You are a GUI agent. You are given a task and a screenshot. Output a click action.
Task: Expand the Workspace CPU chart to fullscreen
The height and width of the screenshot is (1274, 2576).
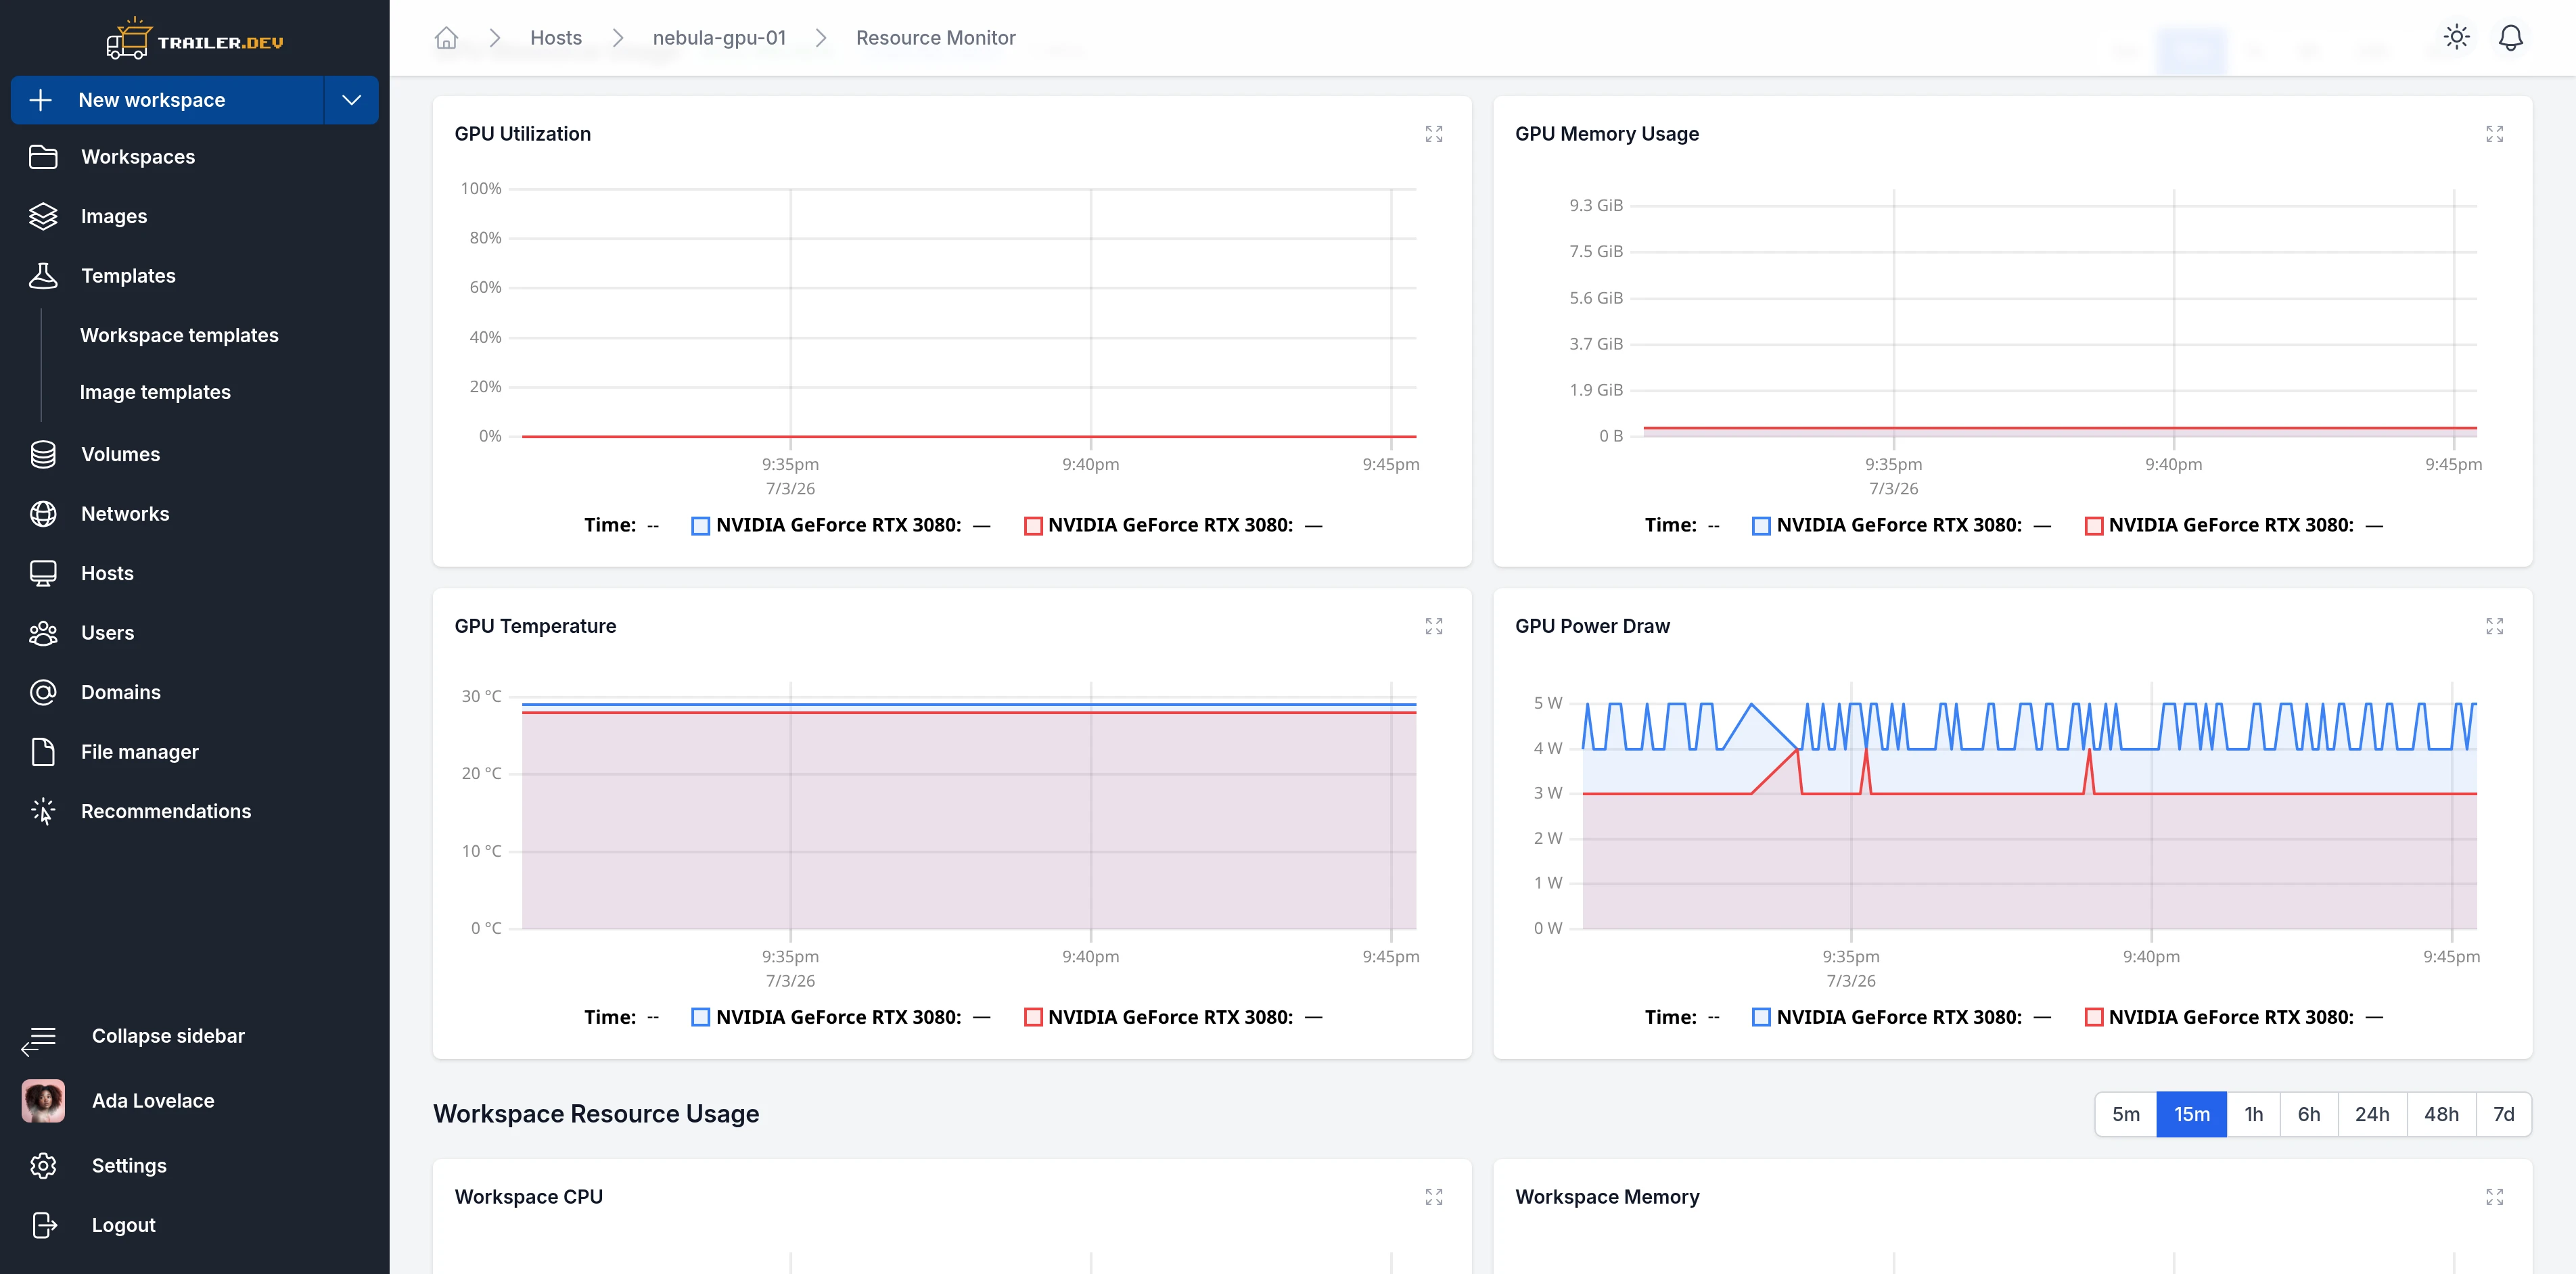[1434, 1197]
